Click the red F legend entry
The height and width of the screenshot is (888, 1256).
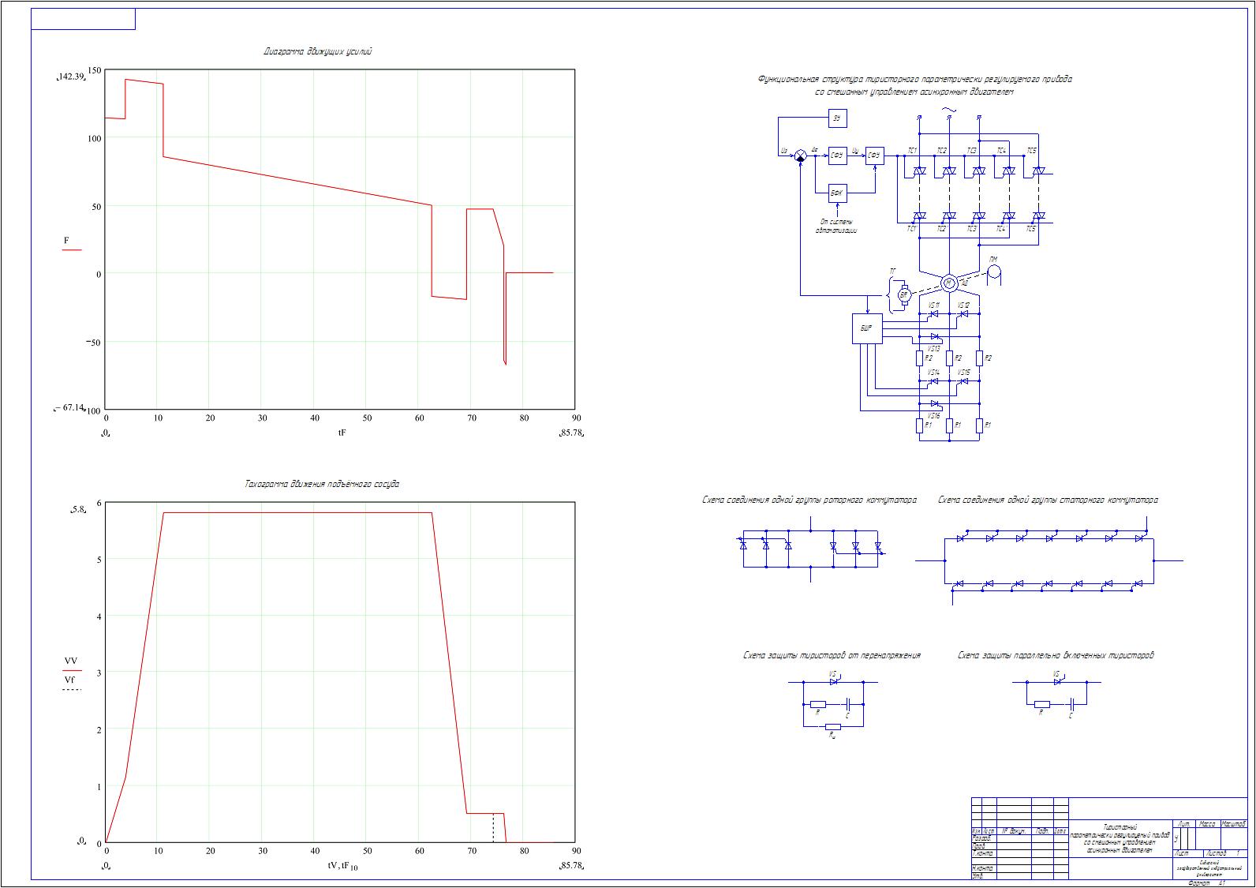tap(71, 244)
